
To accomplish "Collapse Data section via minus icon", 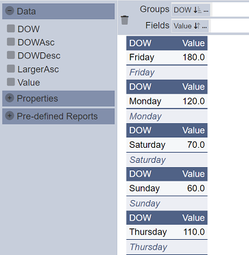I will pyautogui.click(x=10, y=11).
